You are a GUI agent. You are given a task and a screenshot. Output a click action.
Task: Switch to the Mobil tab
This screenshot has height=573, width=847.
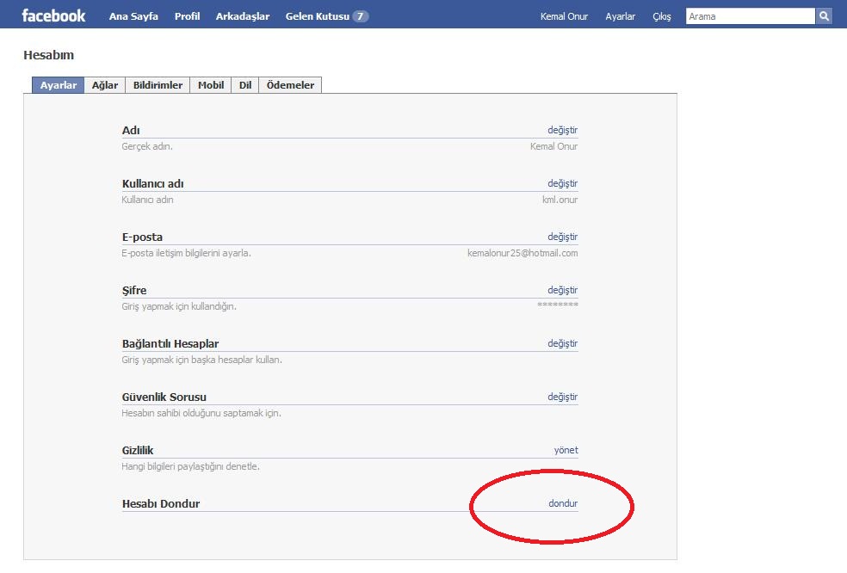(211, 85)
